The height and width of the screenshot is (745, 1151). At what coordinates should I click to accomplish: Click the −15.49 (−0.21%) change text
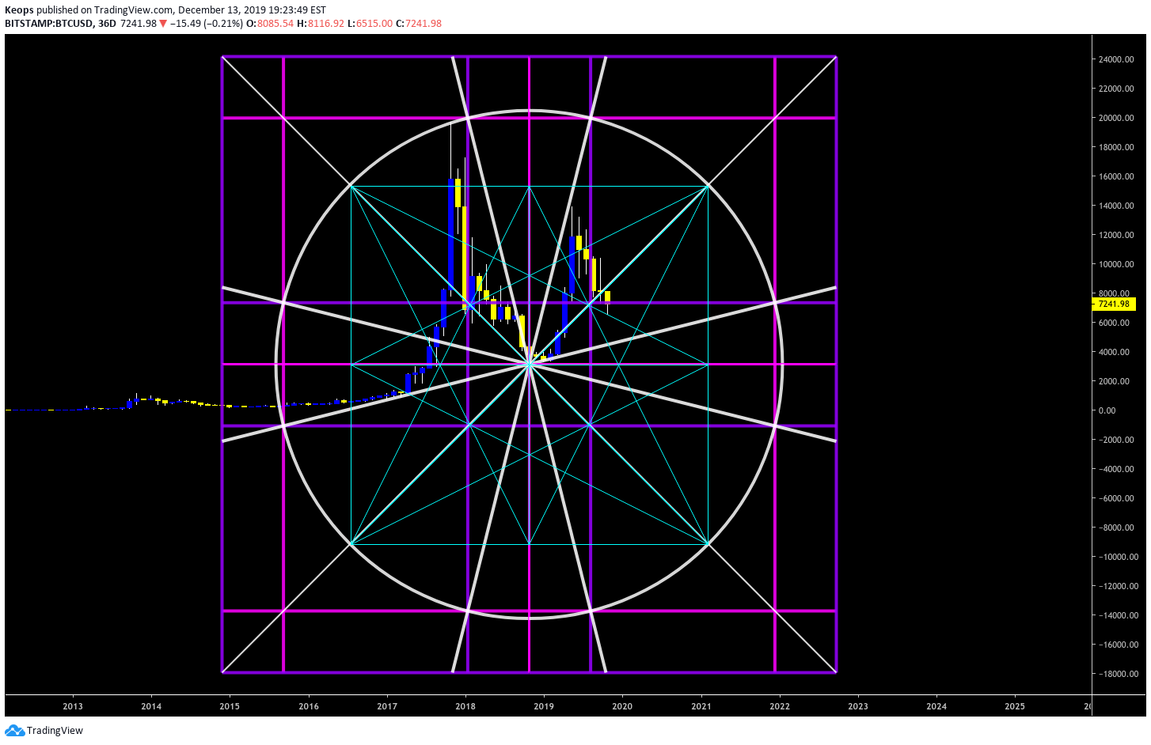tap(207, 24)
